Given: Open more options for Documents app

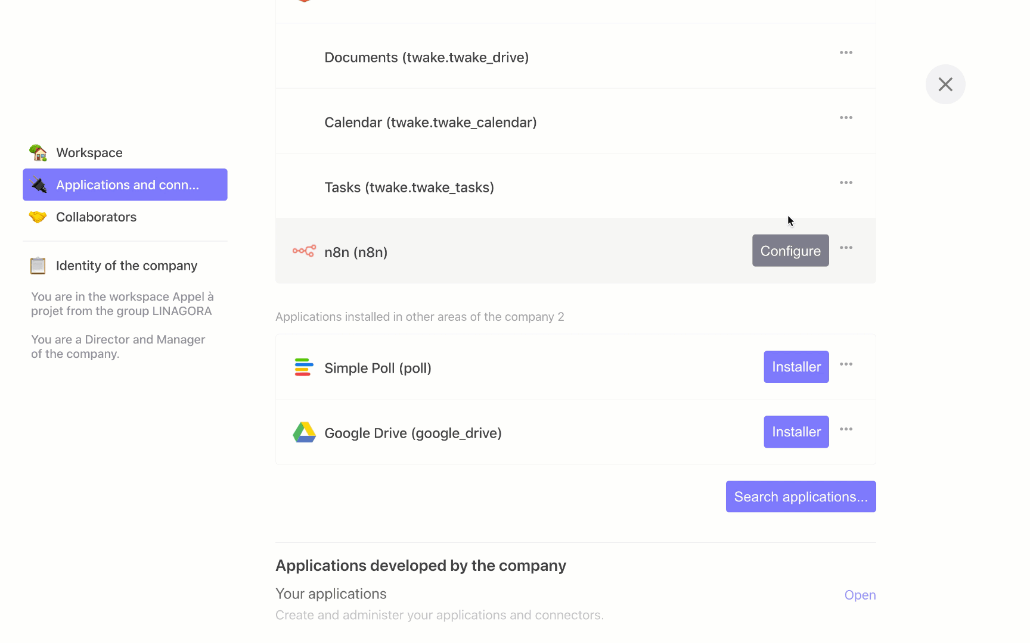Looking at the screenshot, I should [846, 53].
